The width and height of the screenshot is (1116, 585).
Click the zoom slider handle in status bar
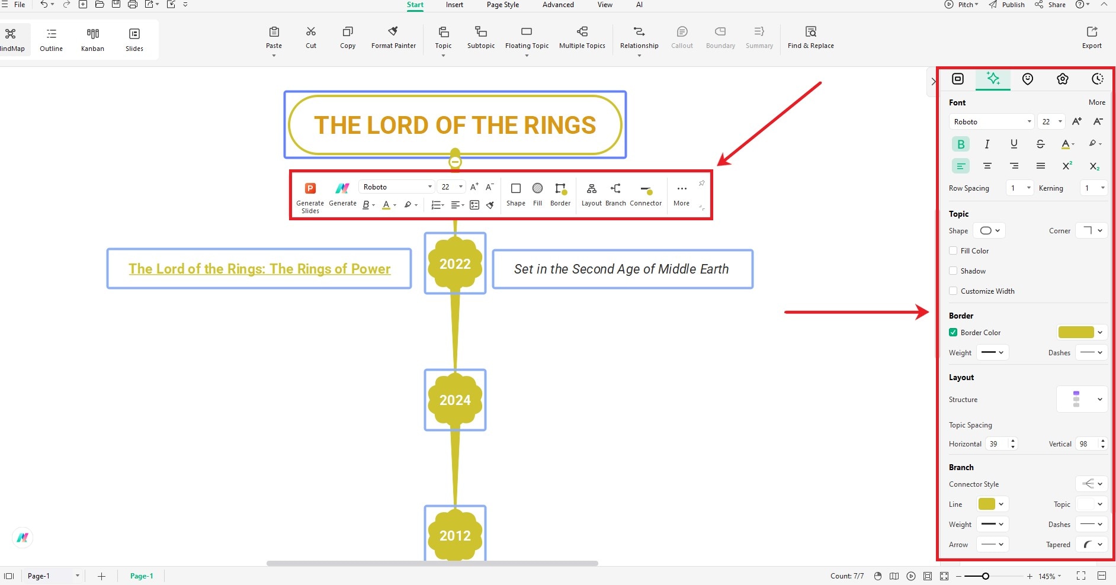click(985, 576)
